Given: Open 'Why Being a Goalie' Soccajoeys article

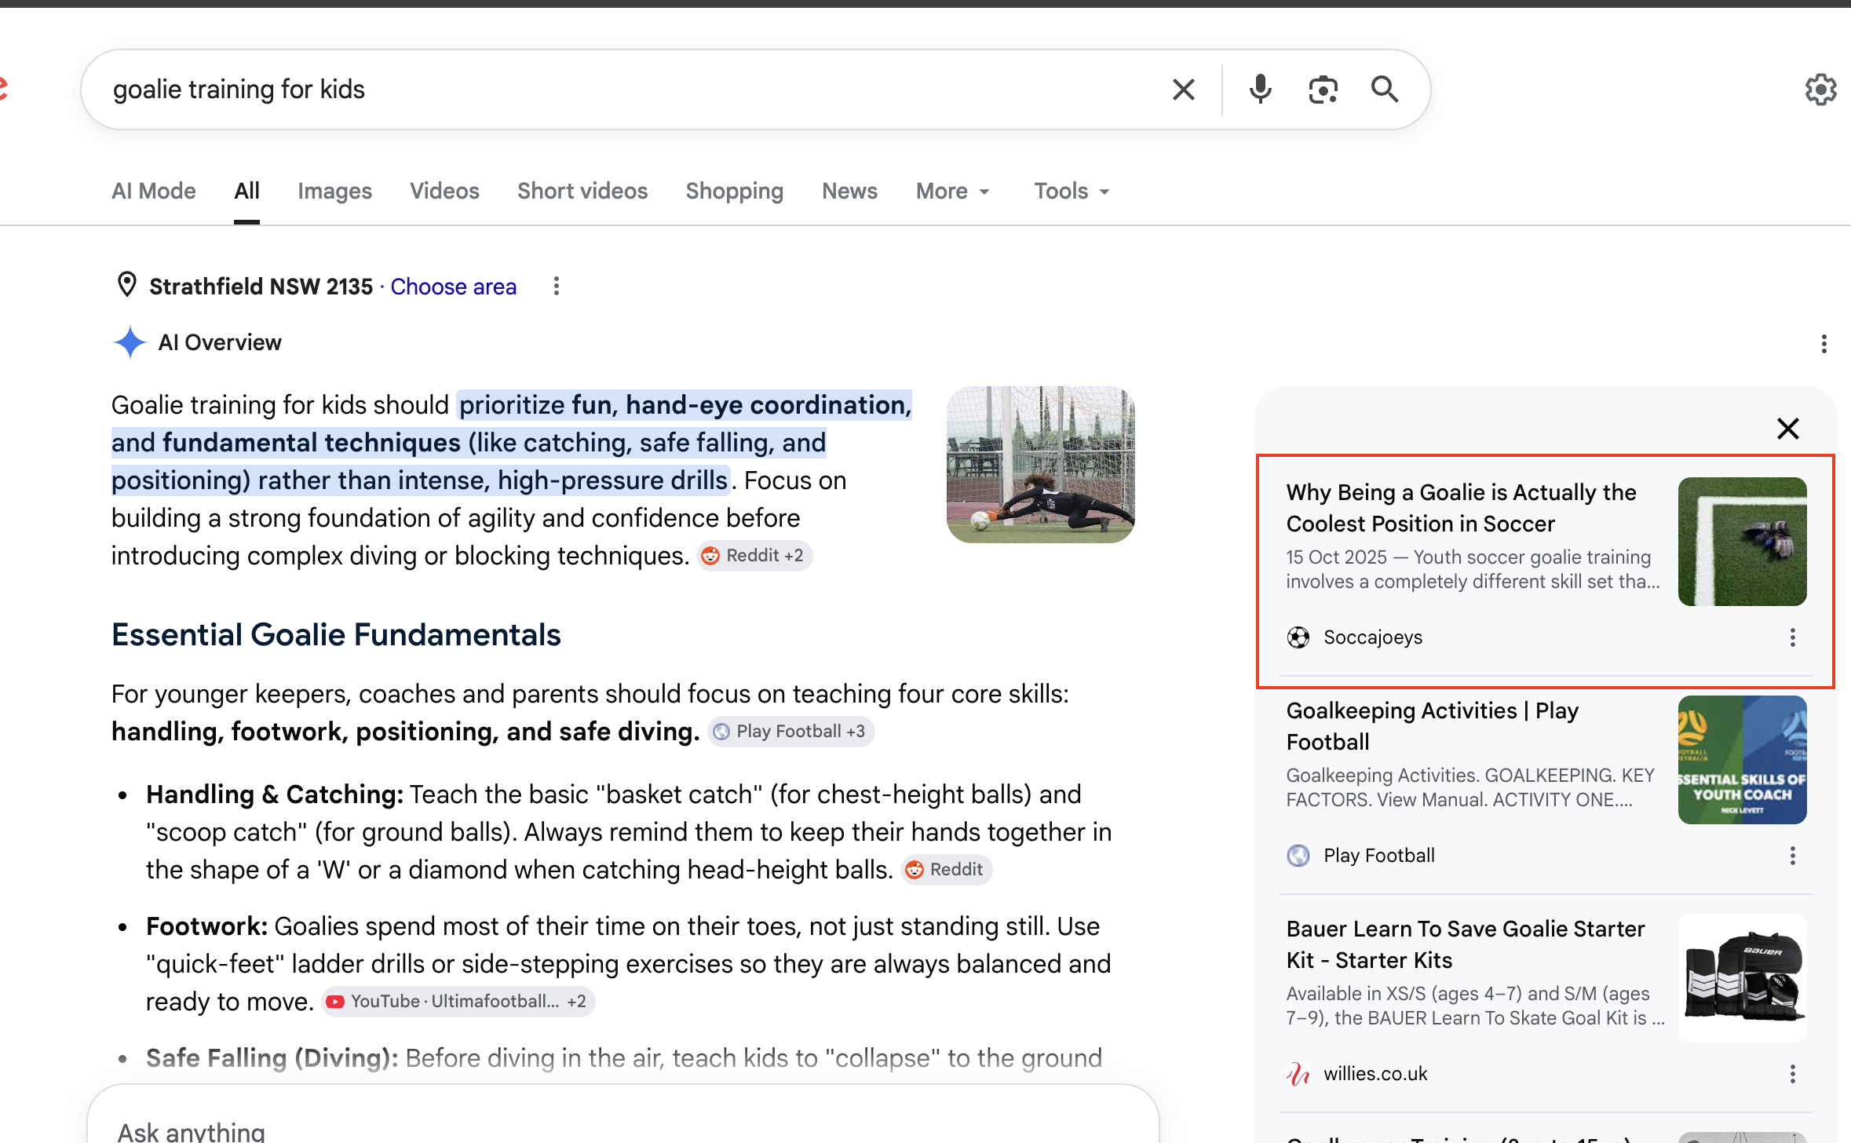Looking at the screenshot, I should 1461,508.
